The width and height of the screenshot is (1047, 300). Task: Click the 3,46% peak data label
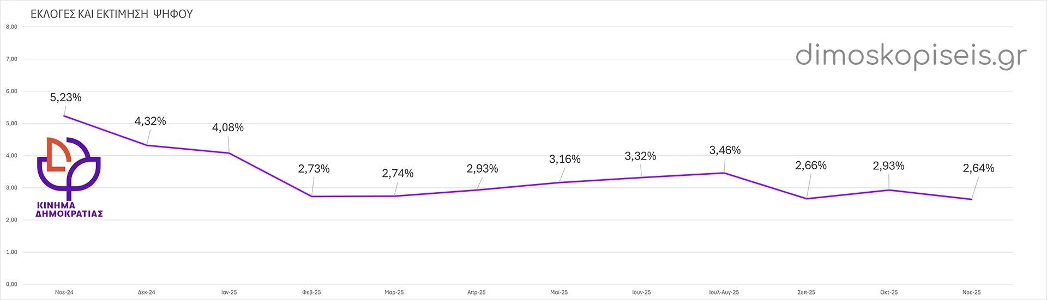coord(725,150)
